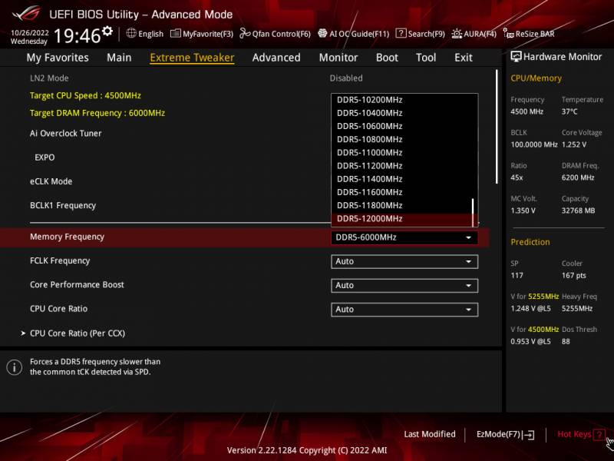Click Target CPU Speed : 4500MHz text
The width and height of the screenshot is (614, 461).
pyautogui.click(x=85, y=95)
